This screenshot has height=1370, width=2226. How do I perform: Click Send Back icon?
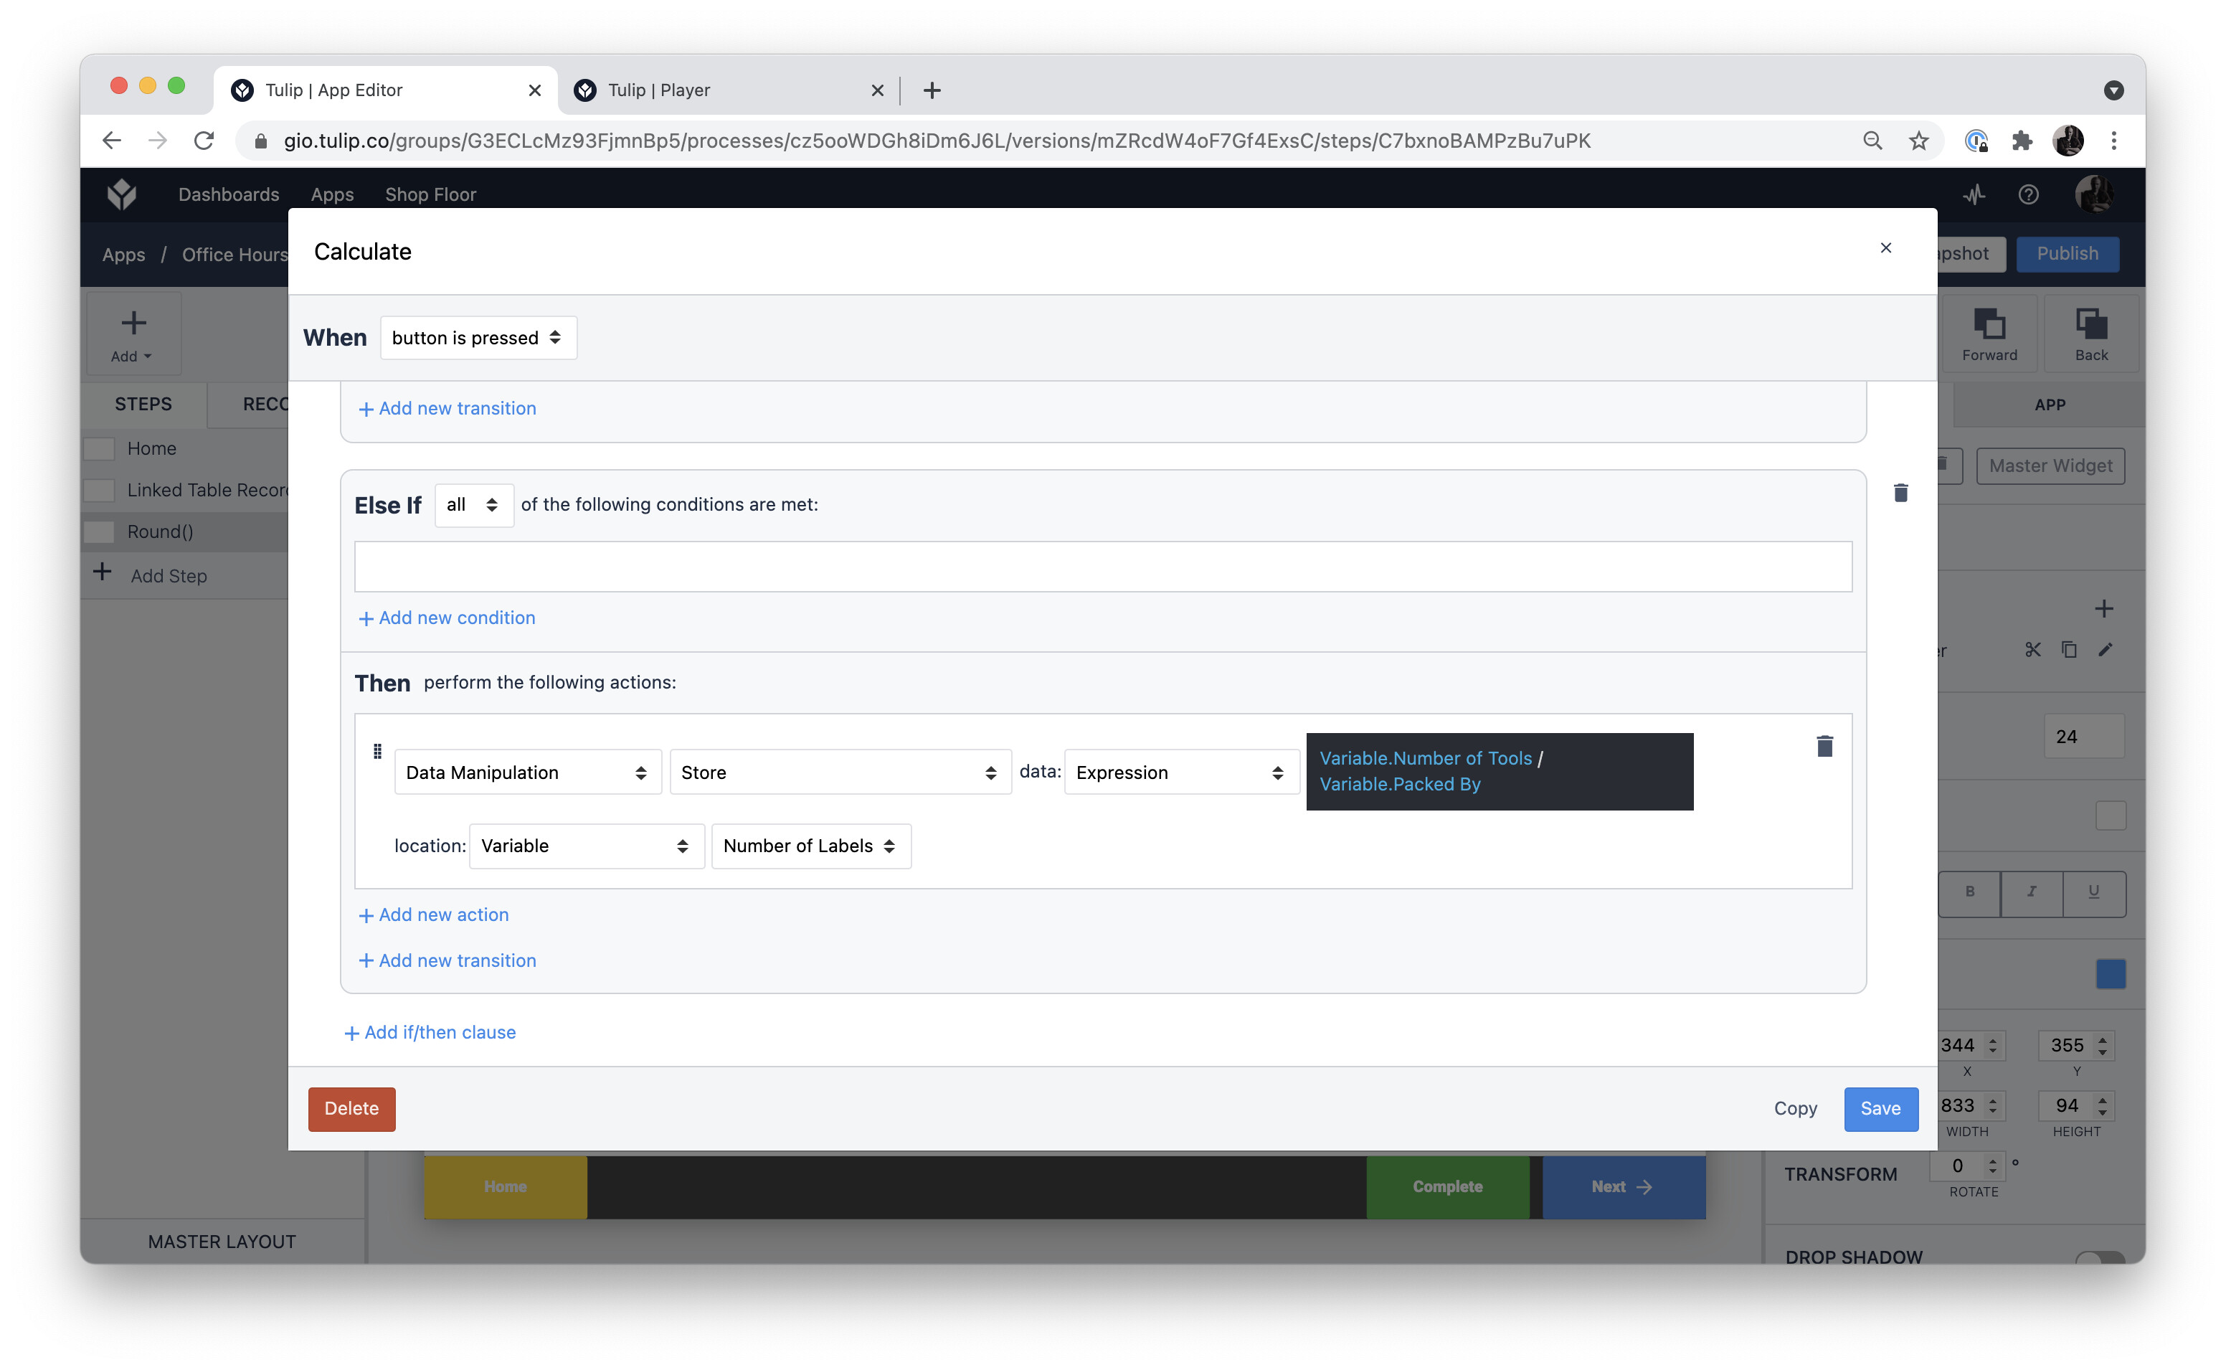[x=2091, y=323]
